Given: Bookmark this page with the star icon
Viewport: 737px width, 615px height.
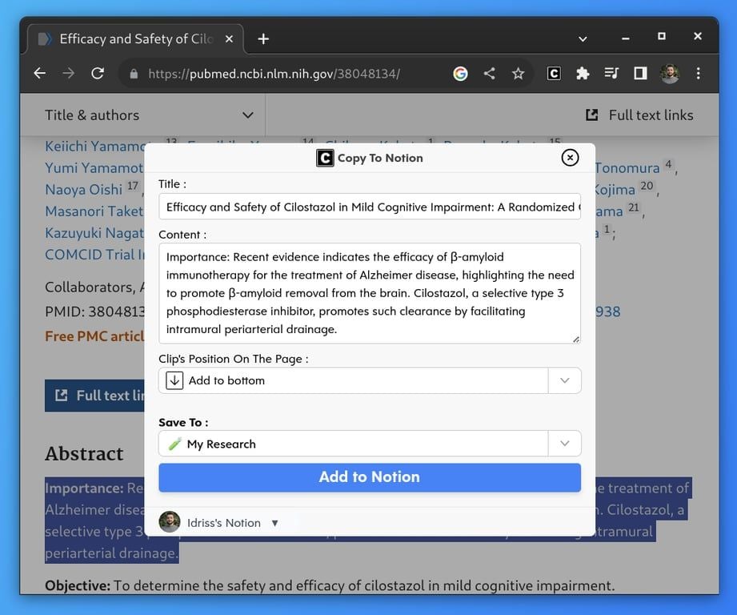Looking at the screenshot, I should [518, 74].
